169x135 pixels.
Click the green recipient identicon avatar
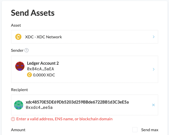pyautogui.click(x=18, y=105)
